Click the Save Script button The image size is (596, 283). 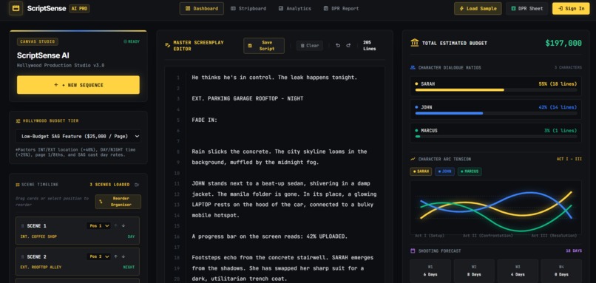(264, 46)
